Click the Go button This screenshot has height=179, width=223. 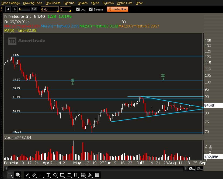[x=34, y=9]
